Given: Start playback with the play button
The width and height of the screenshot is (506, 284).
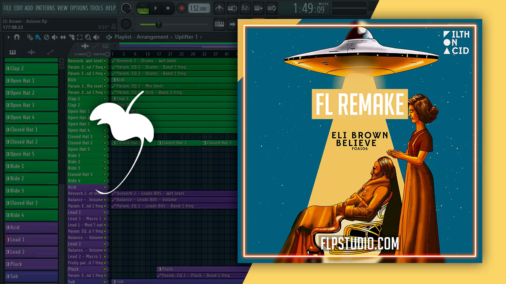Looking at the screenshot, I should pos(155,8).
